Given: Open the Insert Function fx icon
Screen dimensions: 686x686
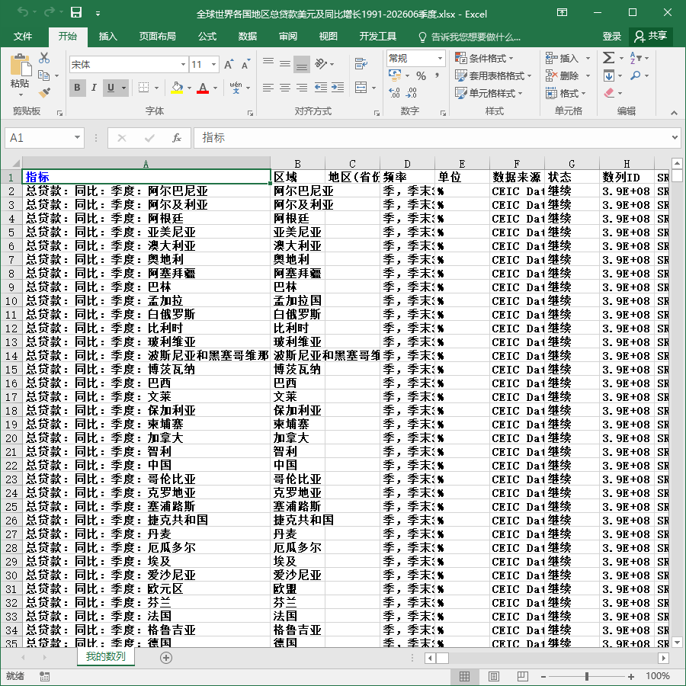Looking at the screenshot, I should coord(176,138).
